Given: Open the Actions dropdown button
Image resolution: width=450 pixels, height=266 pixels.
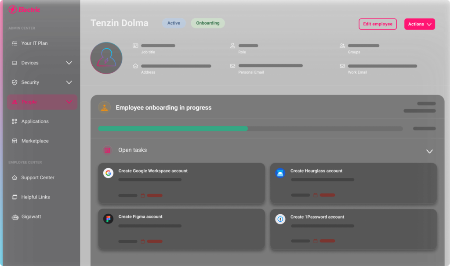Looking at the screenshot, I should 419,24.
